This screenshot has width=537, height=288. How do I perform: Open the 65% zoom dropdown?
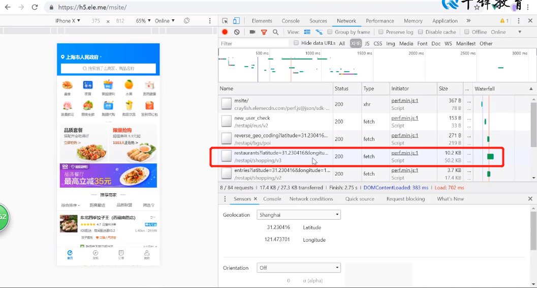[143, 21]
